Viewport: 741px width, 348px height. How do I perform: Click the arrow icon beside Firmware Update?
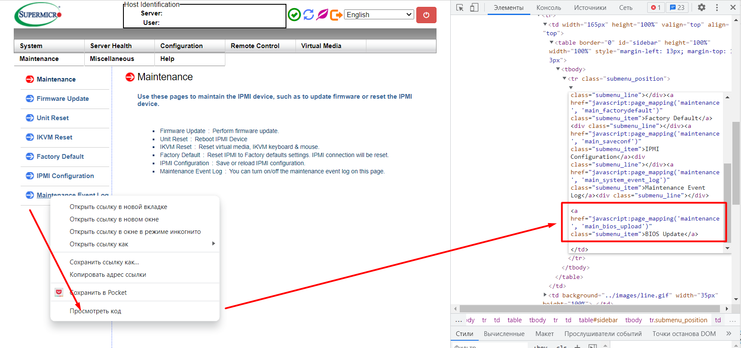[x=30, y=98]
